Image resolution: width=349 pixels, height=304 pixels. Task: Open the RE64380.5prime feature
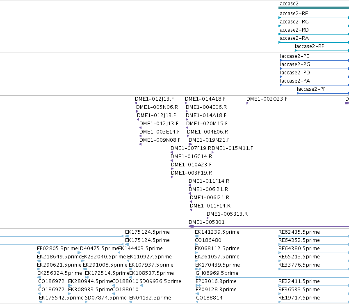pyautogui.click(x=299, y=249)
